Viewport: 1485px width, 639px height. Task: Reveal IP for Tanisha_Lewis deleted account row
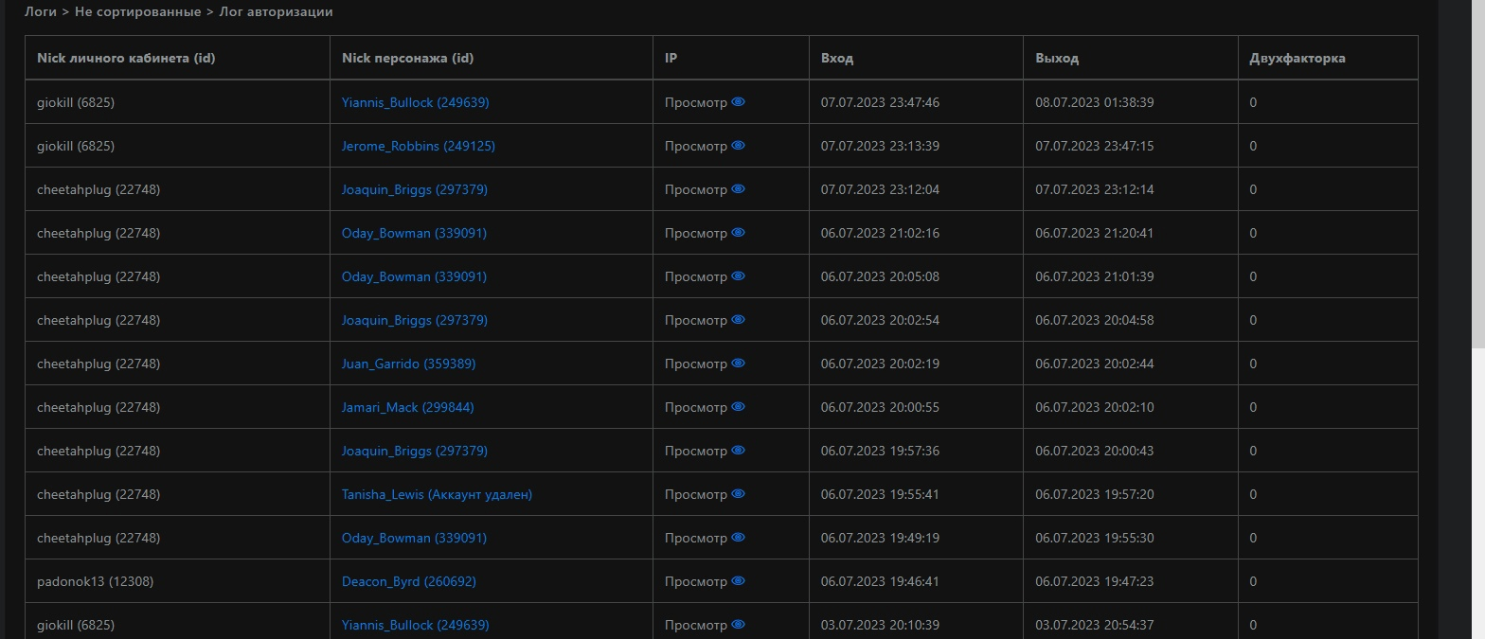pos(739,494)
